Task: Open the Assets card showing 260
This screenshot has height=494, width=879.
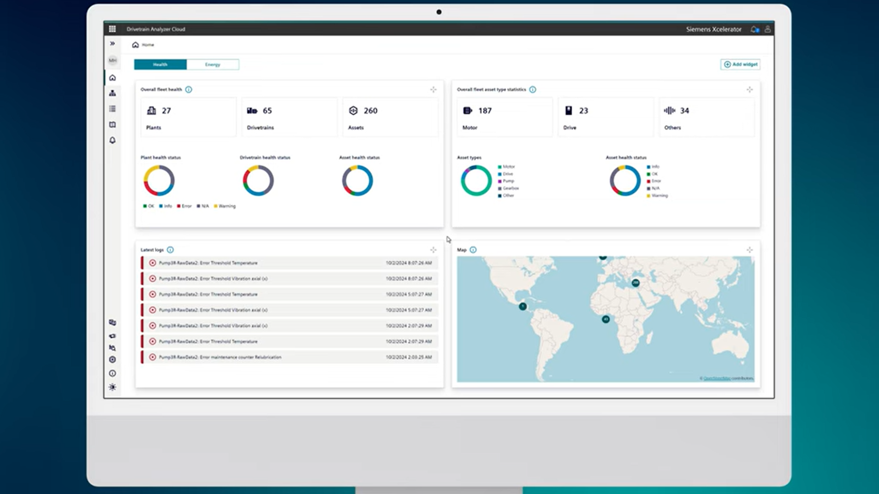Action: 390,117
